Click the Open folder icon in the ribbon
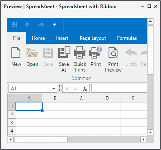The image size is (161, 150). [33, 52]
